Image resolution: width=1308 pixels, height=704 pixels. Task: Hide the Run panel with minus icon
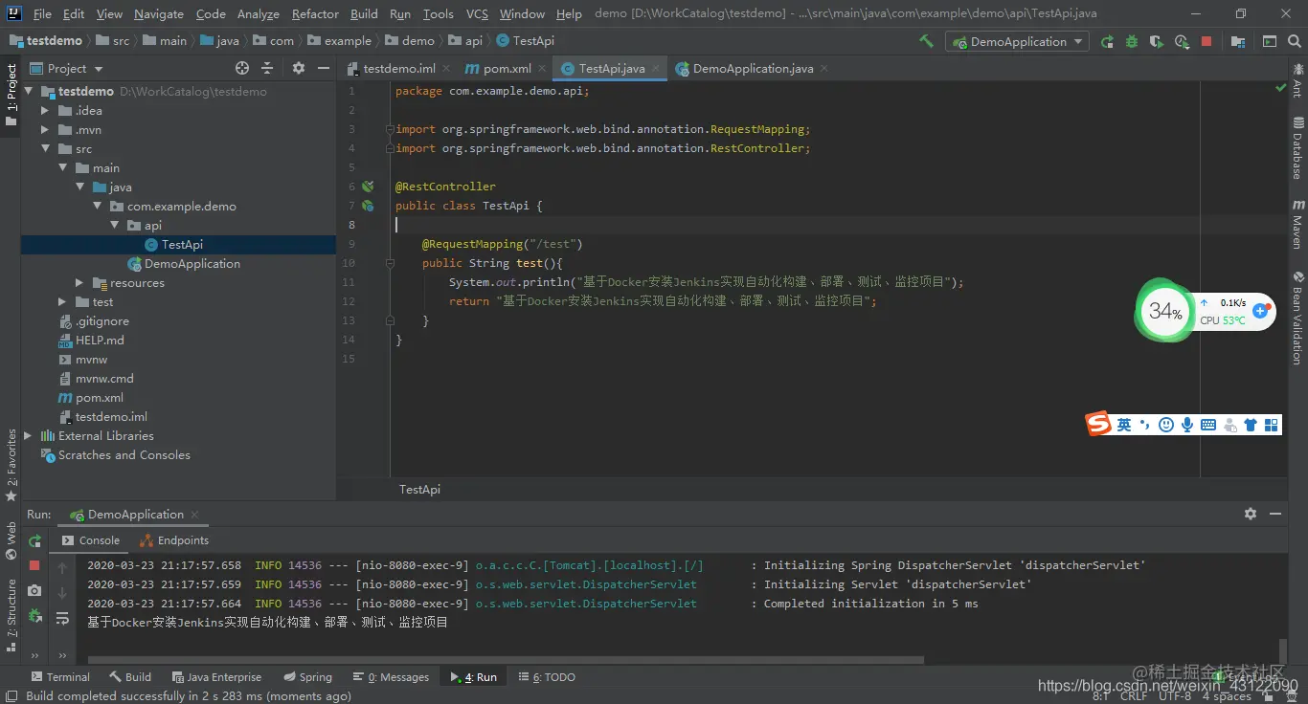click(1275, 514)
